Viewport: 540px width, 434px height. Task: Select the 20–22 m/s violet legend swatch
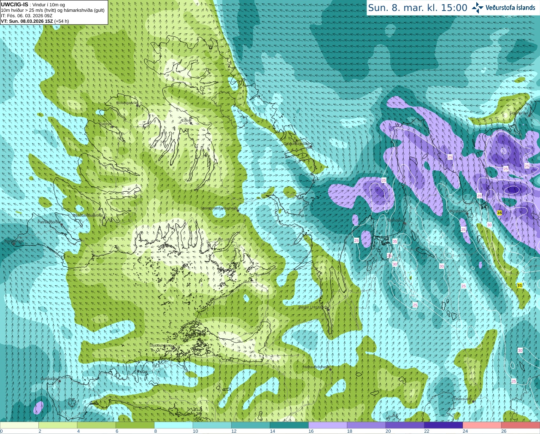pyautogui.click(x=405, y=425)
